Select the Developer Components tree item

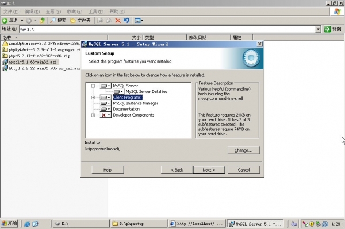point(133,115)
